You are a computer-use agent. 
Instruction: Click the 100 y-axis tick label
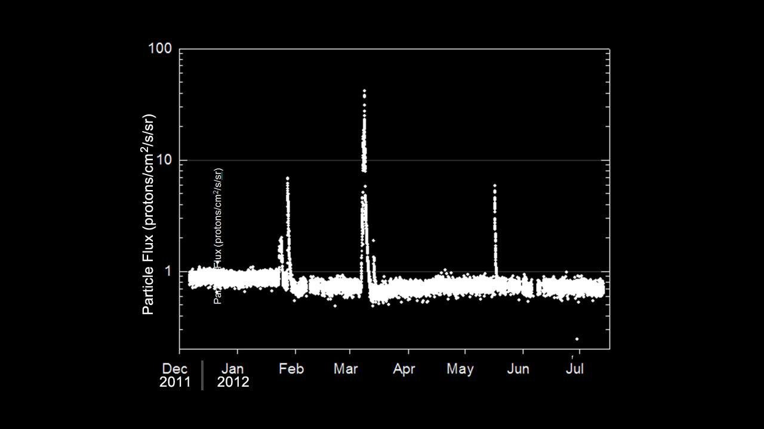pyautogui.click(x=160, y=49)
